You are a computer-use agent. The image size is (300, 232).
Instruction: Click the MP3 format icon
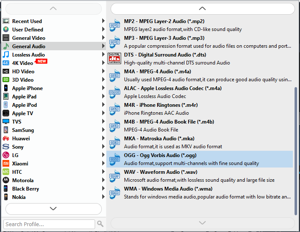point(114,42)
